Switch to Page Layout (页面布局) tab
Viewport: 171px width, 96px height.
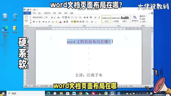[47, 13]
